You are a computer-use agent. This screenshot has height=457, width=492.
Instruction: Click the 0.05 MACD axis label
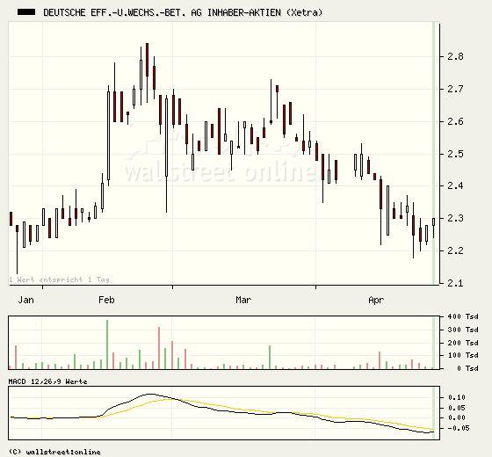pos(457,408)
